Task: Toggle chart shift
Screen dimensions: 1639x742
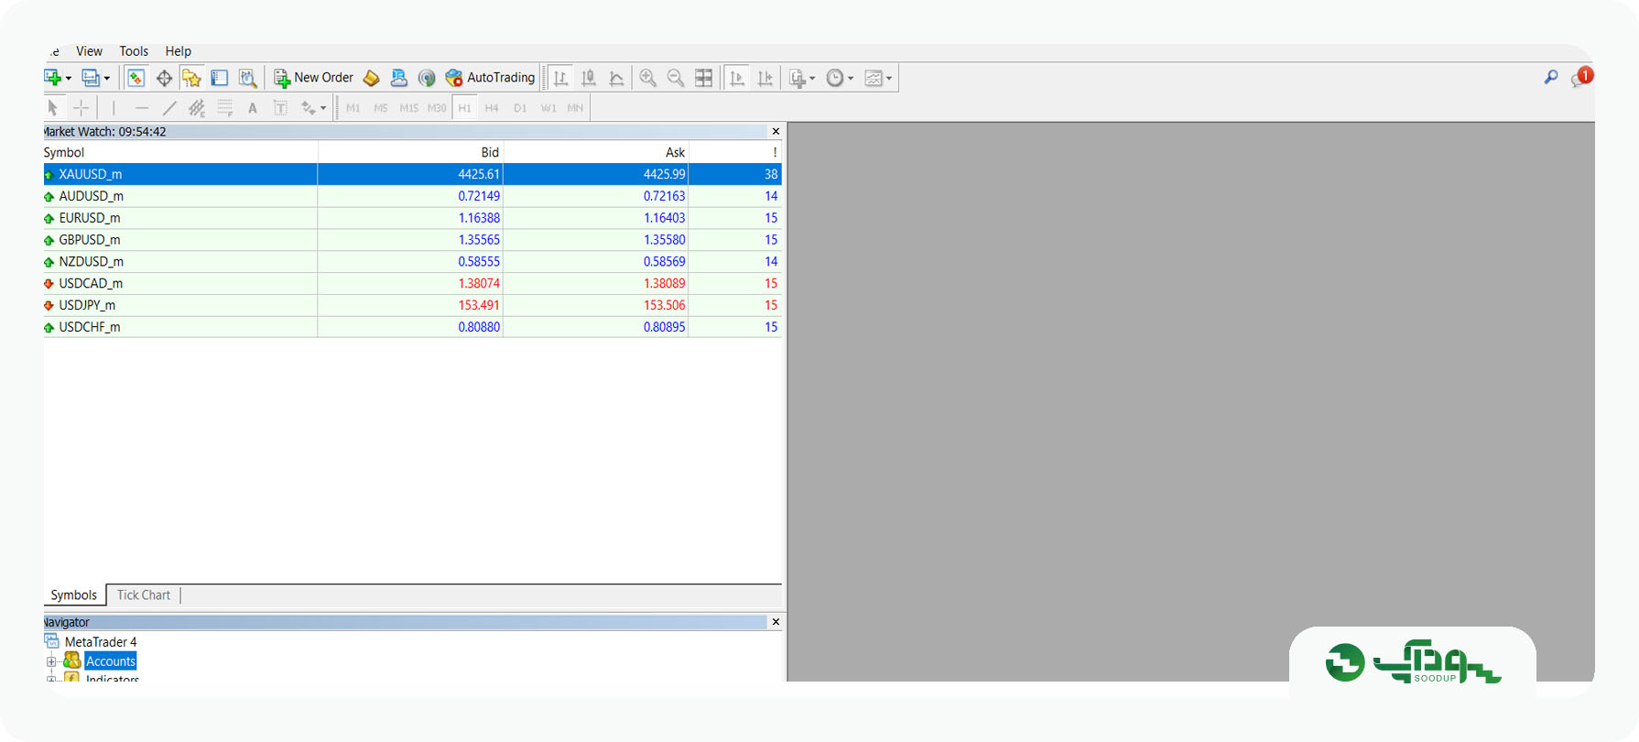Action: coord(765,79)
